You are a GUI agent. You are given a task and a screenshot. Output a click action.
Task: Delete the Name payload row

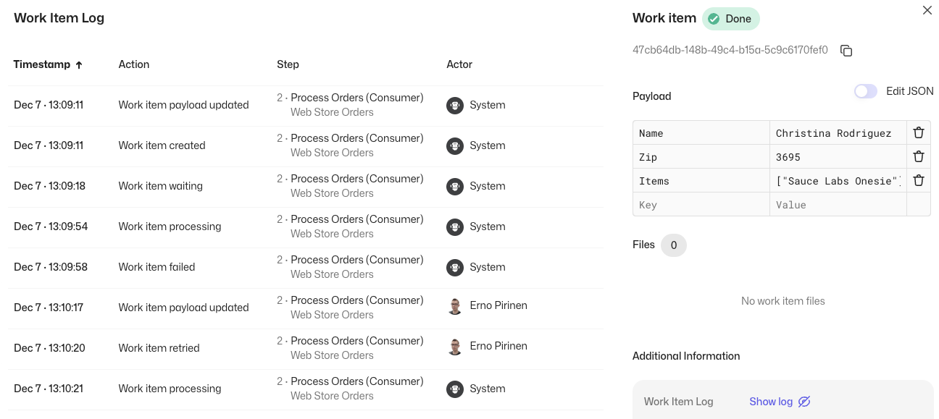click(918, 132)
